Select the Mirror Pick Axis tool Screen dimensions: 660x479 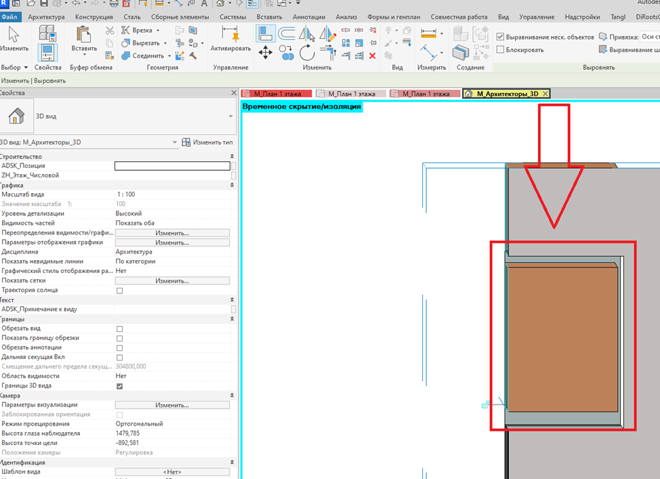click(307, 33)
